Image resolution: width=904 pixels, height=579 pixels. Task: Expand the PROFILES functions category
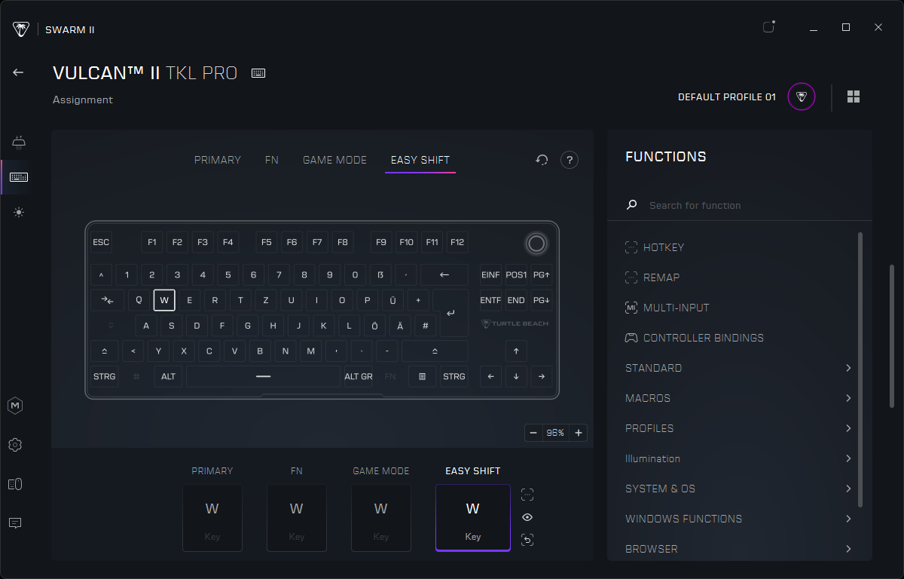pyautogui.click(x=738, y=428)
